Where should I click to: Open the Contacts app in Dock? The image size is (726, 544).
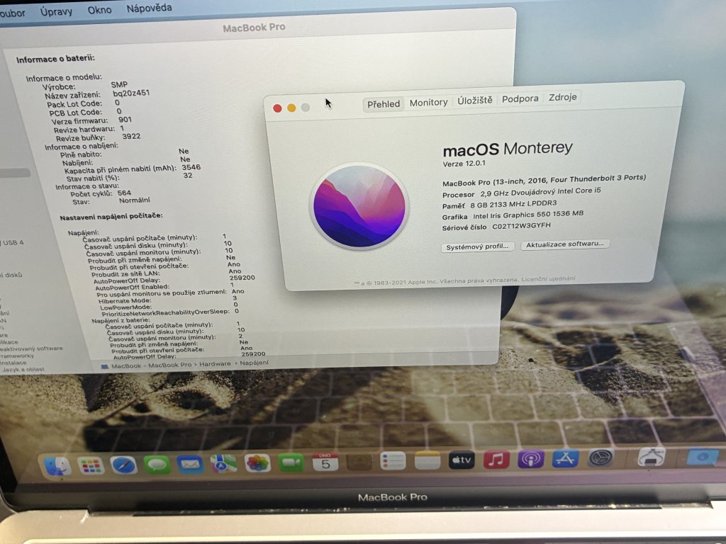[x=359, y=462]
